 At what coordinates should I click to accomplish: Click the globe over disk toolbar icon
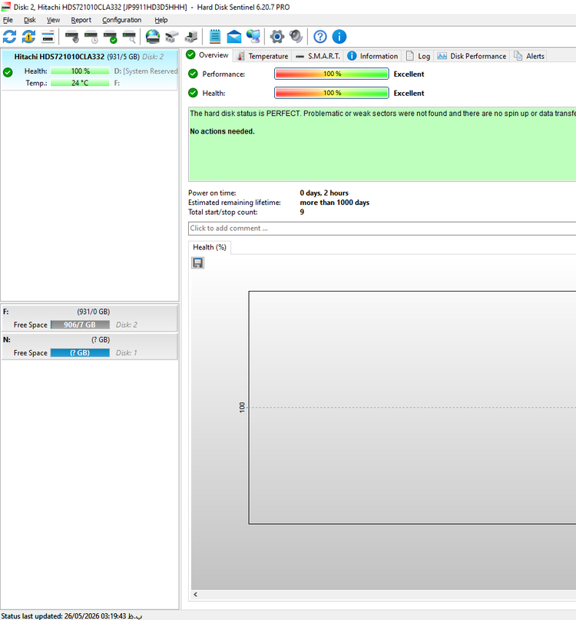(152, 37)
